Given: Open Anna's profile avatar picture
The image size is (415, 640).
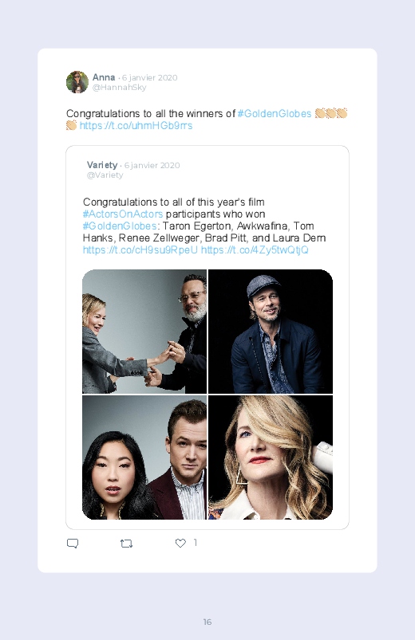Looking at the screenshot, I should (x=77, y=82).
